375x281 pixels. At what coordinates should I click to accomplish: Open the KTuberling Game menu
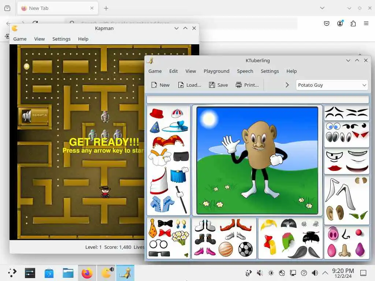coord(155,71)
